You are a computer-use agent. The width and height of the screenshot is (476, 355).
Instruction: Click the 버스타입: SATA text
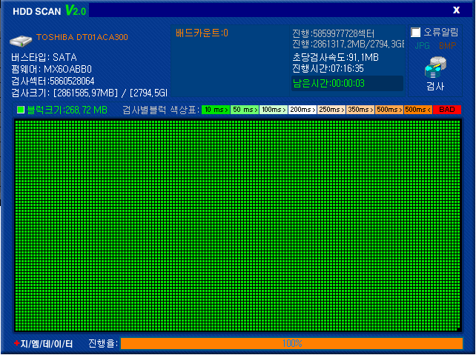coord(44,57)
